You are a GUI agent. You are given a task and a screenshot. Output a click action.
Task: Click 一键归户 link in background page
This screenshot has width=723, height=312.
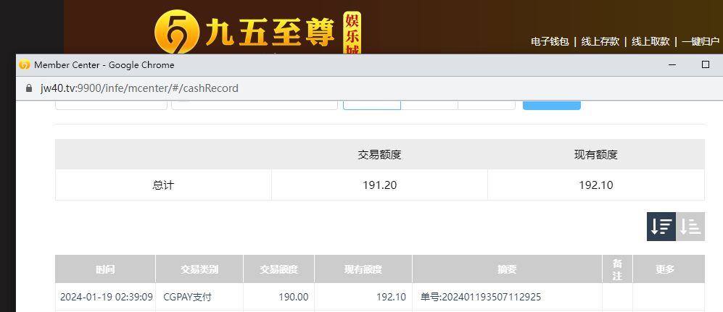point(701,41)
